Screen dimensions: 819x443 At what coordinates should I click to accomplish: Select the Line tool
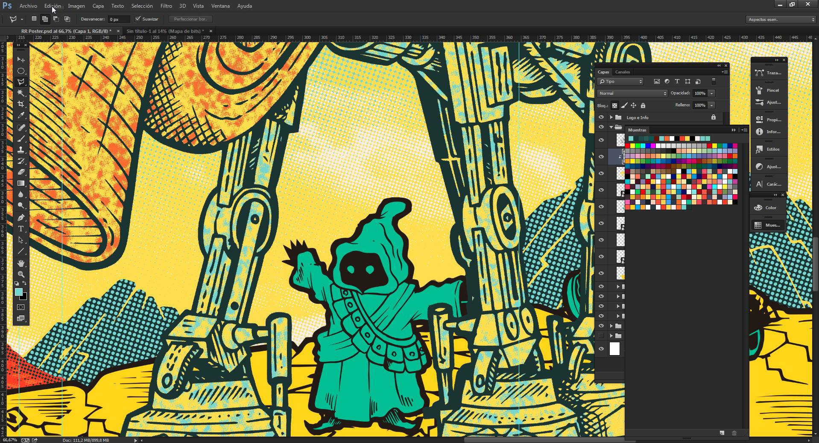(x=21, y=251)
